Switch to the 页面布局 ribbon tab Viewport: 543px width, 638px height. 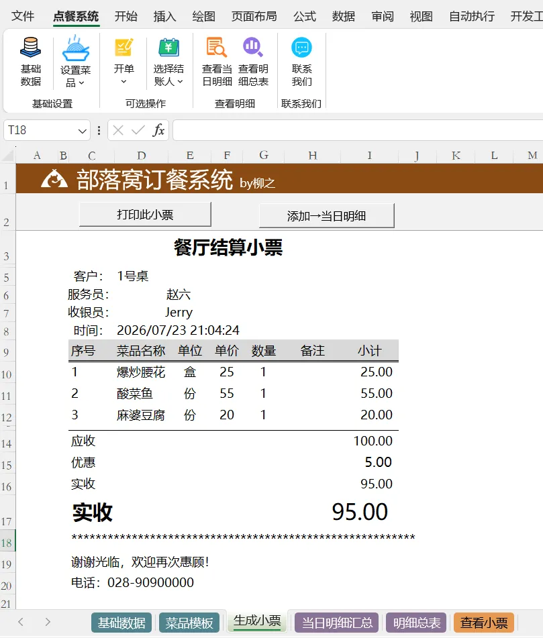tap(254, 16)
